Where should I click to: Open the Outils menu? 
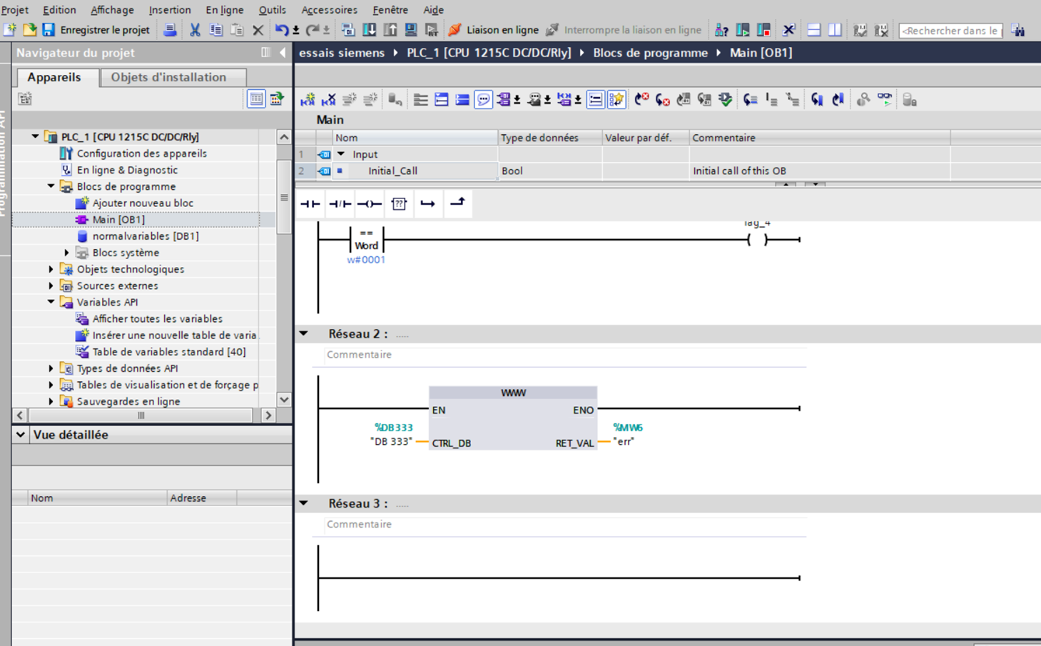[272, 10]
